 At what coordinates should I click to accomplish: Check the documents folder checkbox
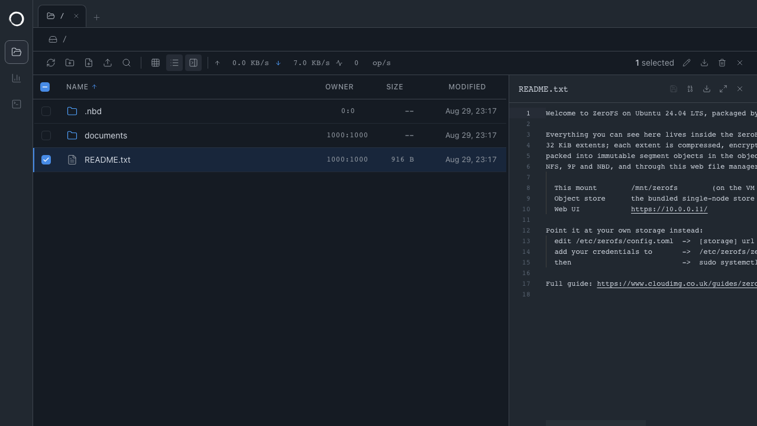pyautogui.click(x=46, y=135)
